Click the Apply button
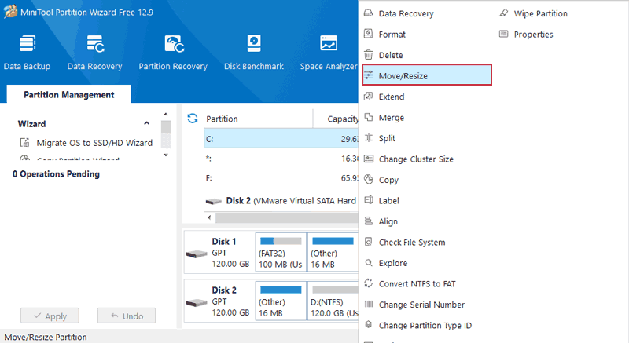Image resolution: width=629 pixels, height=343 pixels. click(49, 316)
